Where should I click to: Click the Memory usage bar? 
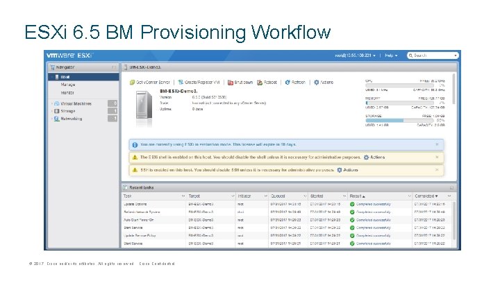click(x=399, y=103)
